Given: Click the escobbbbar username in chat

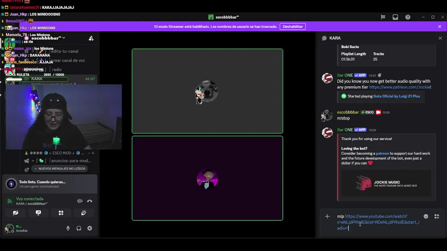Looking at the screenshot, I should tap(348, 112).
